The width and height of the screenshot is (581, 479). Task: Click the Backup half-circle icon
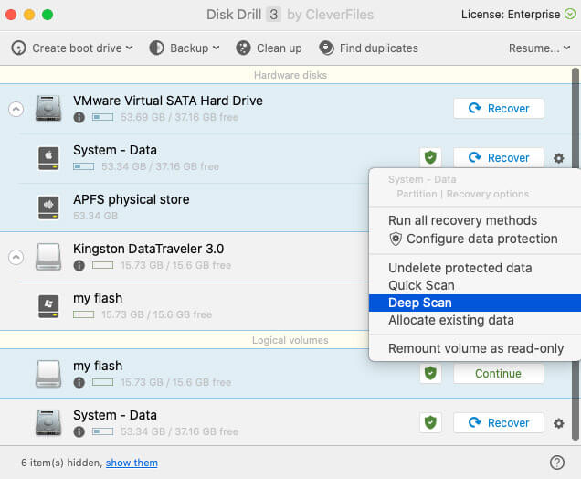coord(156,48)
